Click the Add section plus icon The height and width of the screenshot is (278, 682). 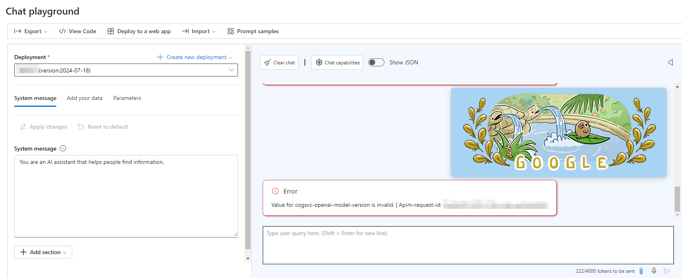[x=24, y=252]
